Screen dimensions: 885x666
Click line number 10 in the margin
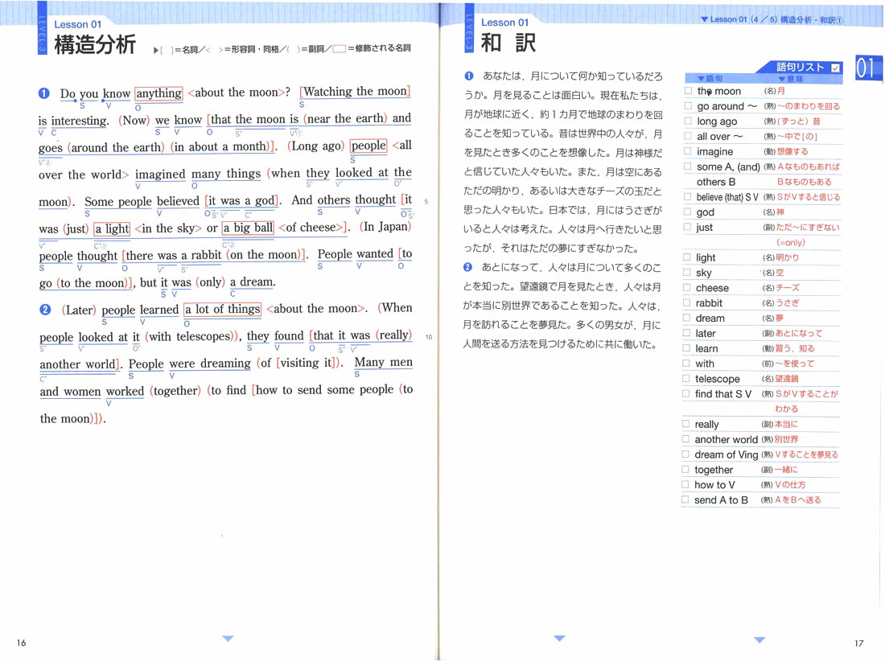pyautogui.click(x=429, y=337)
